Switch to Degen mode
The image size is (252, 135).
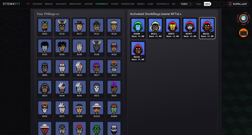199,4
